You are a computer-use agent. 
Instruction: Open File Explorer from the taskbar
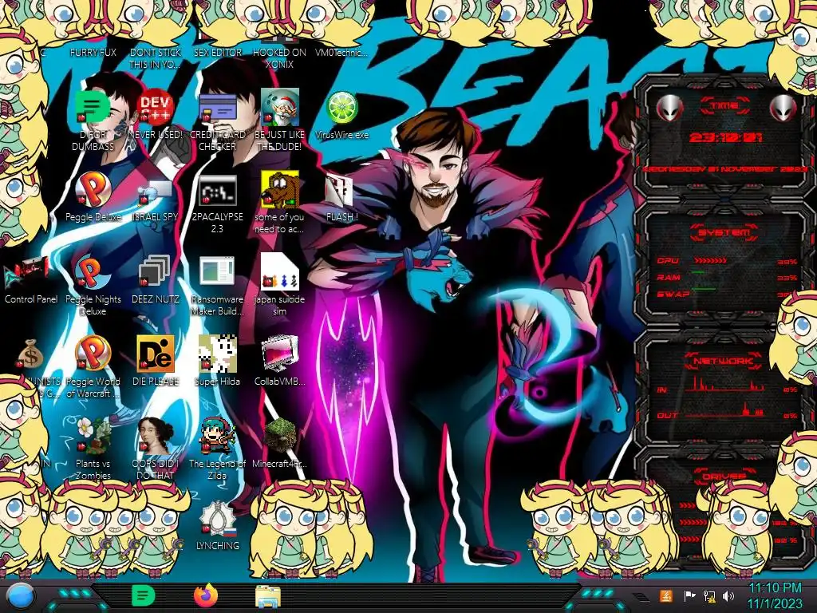click(268, 597)
